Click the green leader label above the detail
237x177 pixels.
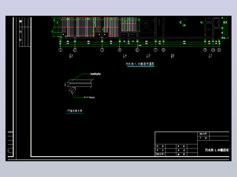pyautogui.click(x=95, y=74)
